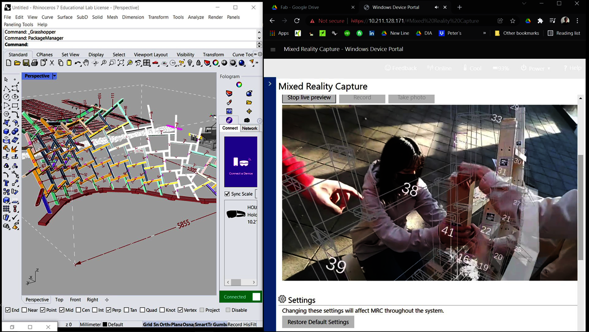Toggle the Point osnap checkbox
This screenshot has width=589, height=332.
[x=43, y=310]
